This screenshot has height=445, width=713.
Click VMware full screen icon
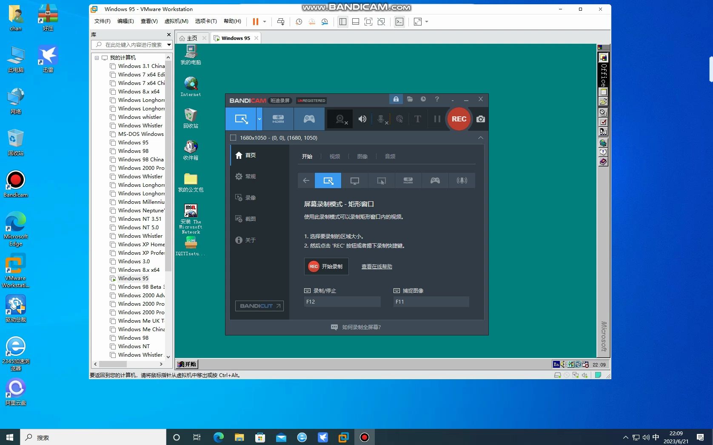point(368,22)
